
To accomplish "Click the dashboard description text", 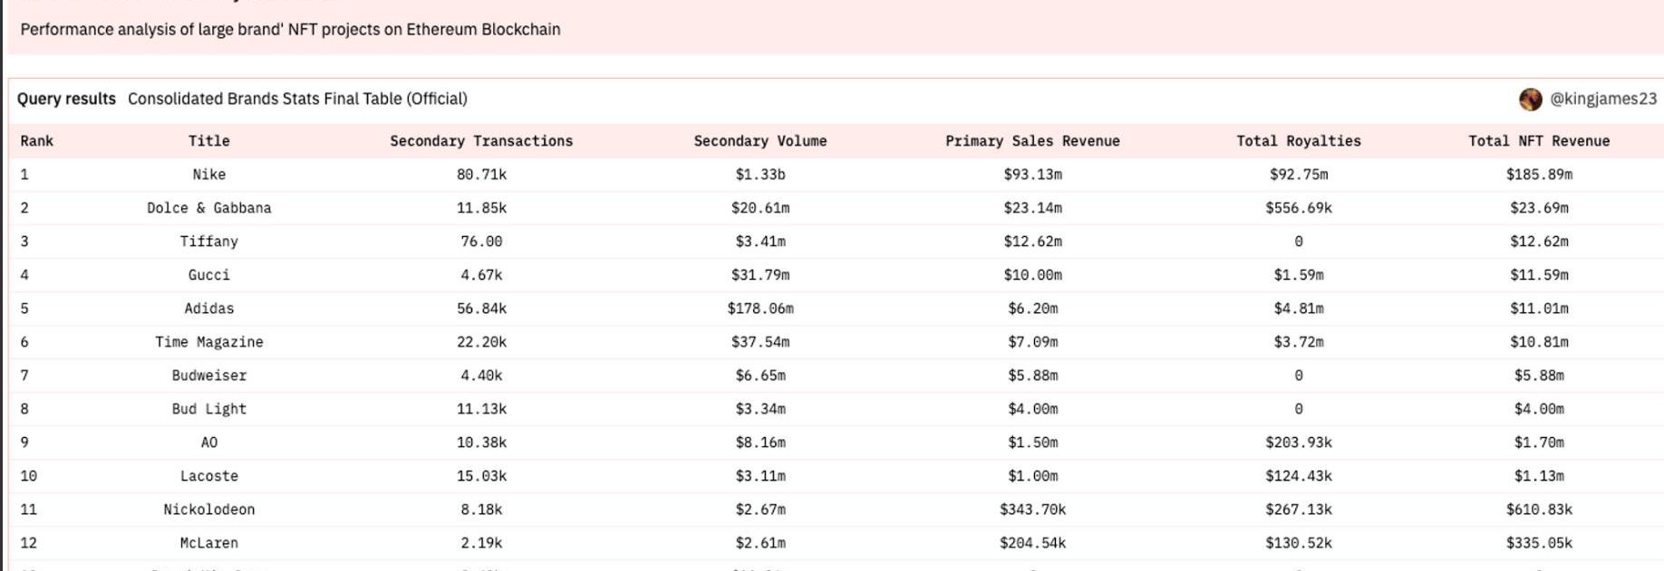I will pos(290,30).
